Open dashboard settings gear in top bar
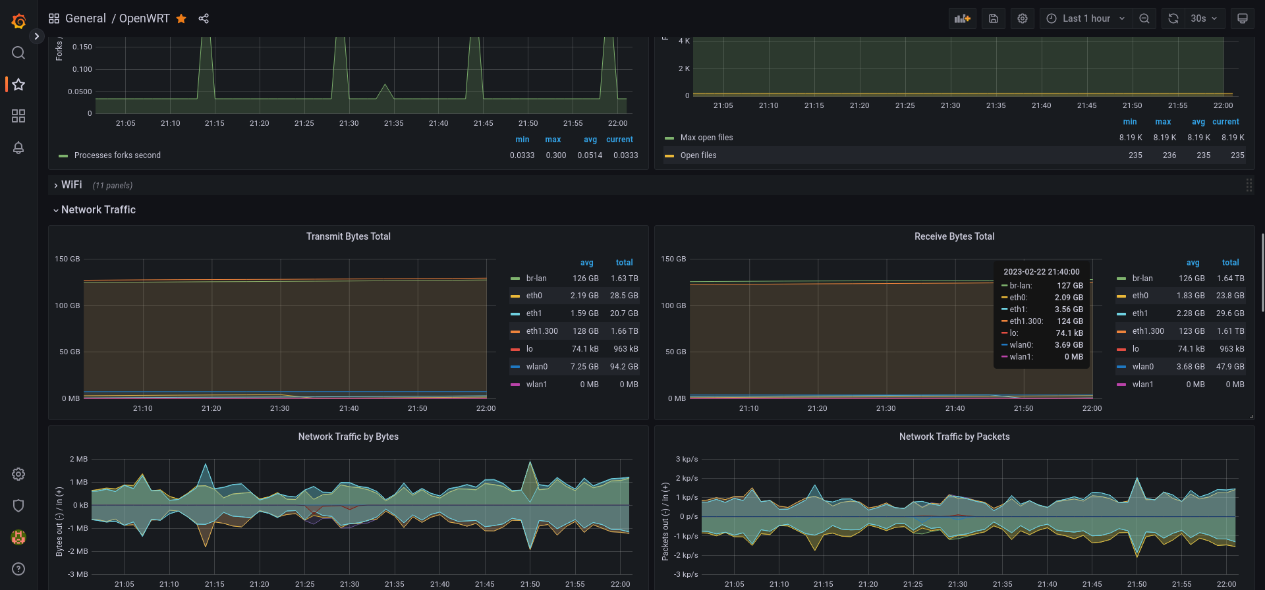This screenshot has width=1265, height=590. click(x=1023, y=18)
